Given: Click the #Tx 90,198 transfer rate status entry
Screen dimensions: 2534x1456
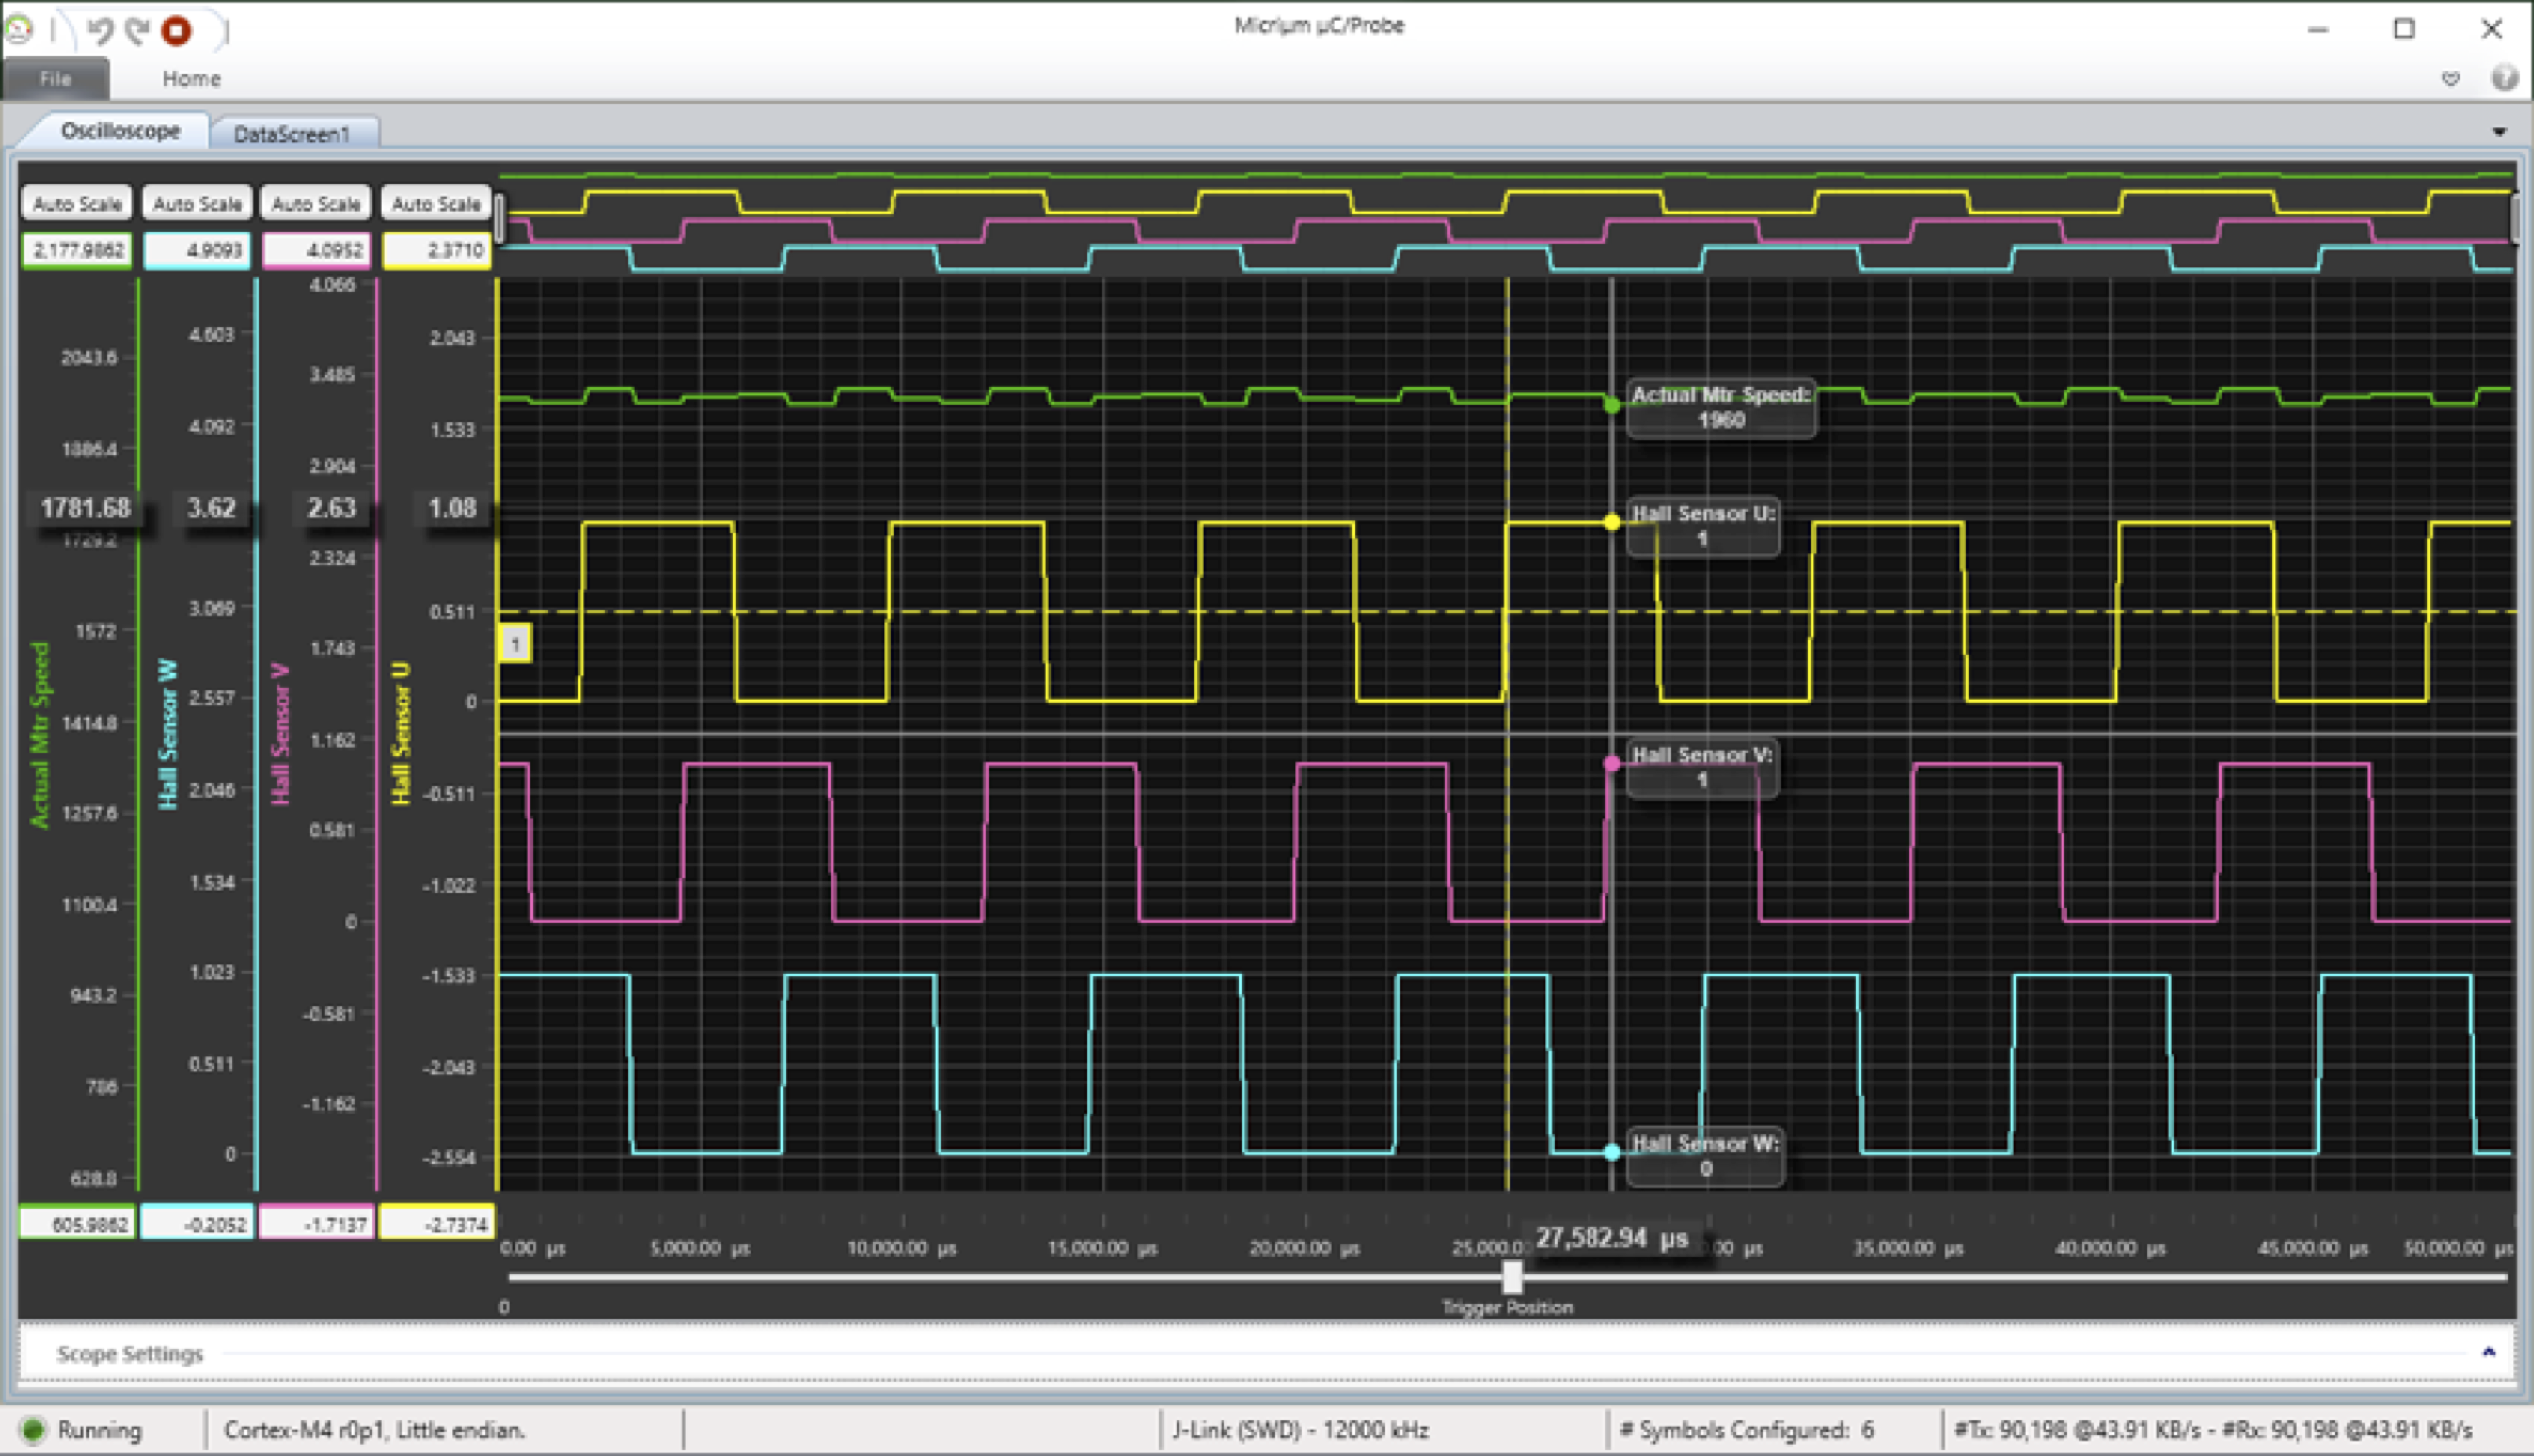Looking at the screenshot, I should [2212, 1430].
